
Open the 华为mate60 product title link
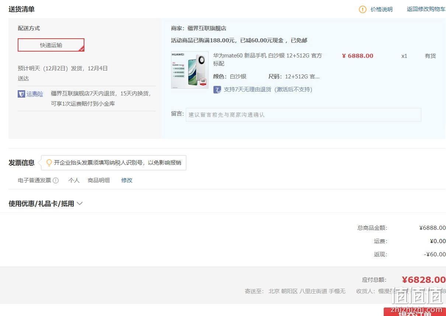(x=268, y=59)
